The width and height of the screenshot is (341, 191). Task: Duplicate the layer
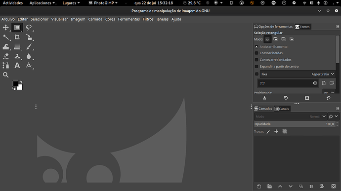301,186
